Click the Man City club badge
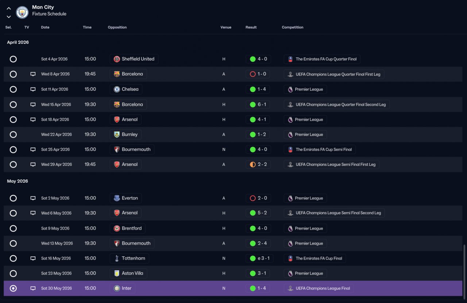The image size is (467, 303). (x=22, y=12)
